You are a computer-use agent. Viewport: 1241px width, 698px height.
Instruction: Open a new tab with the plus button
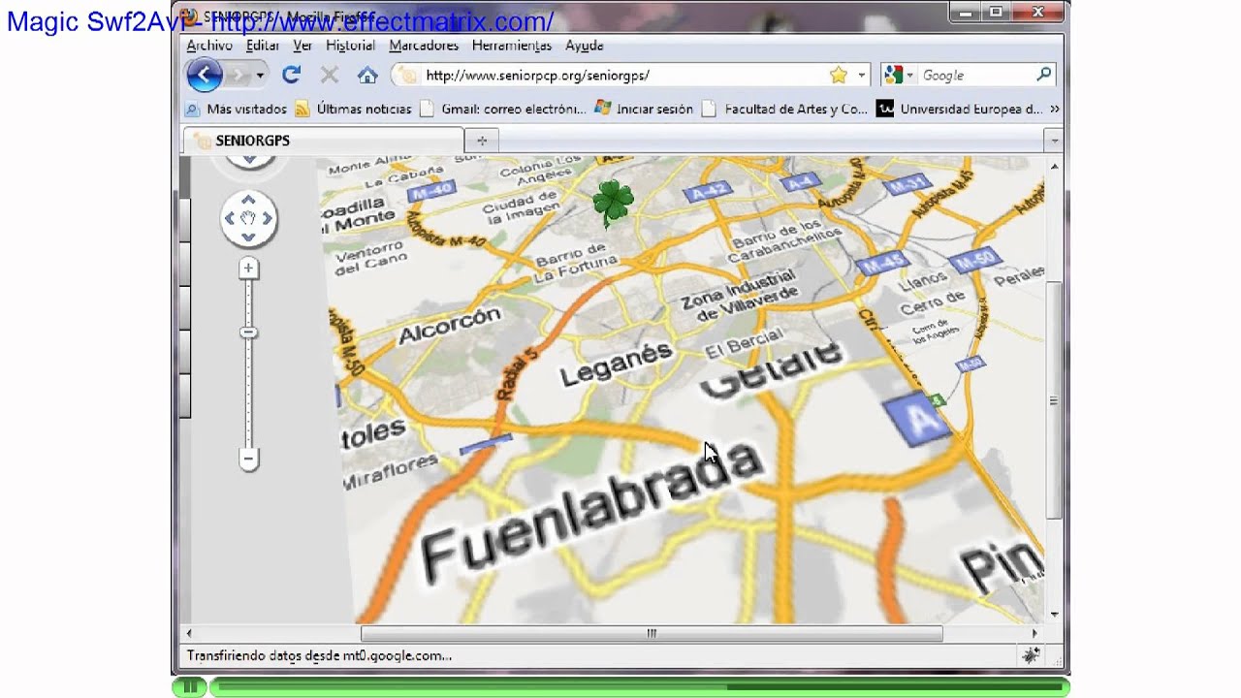(x=482, y=141)
